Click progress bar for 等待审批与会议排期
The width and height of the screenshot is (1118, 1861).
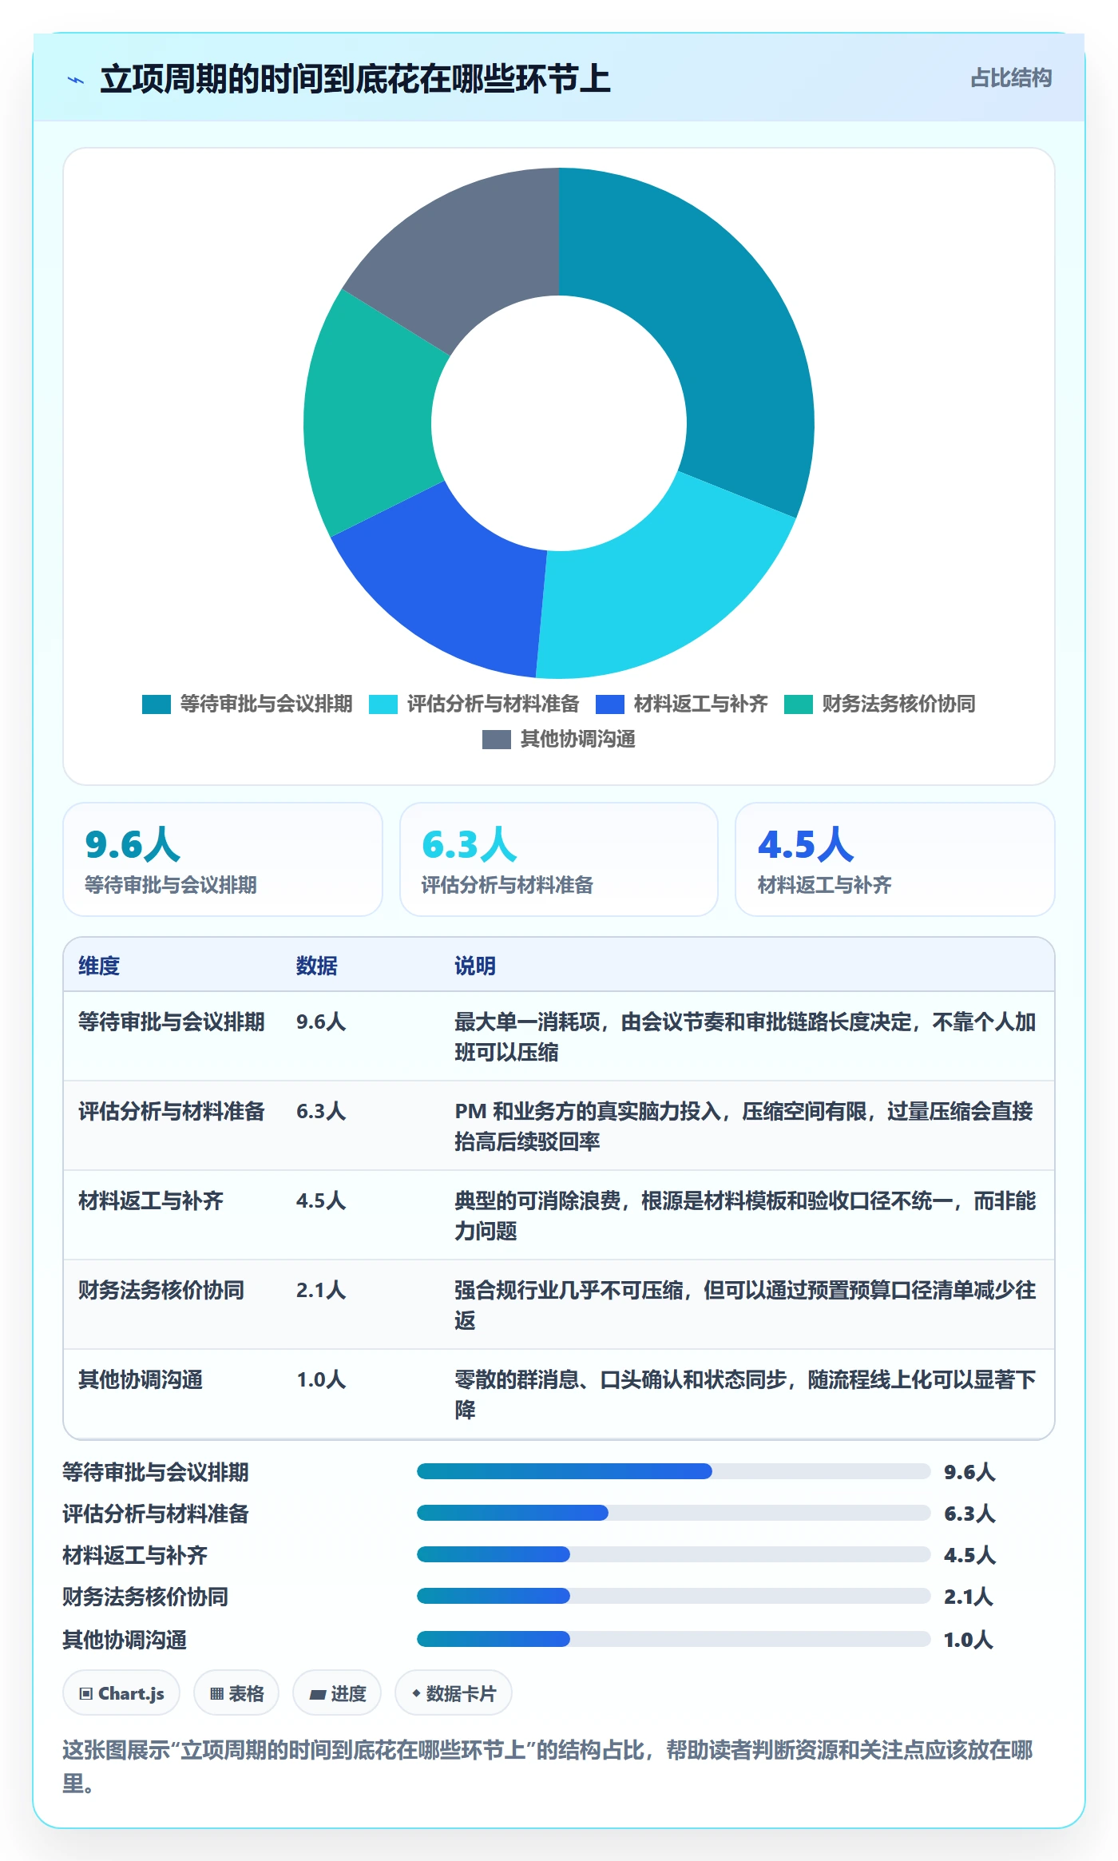tap(673, 1471)
